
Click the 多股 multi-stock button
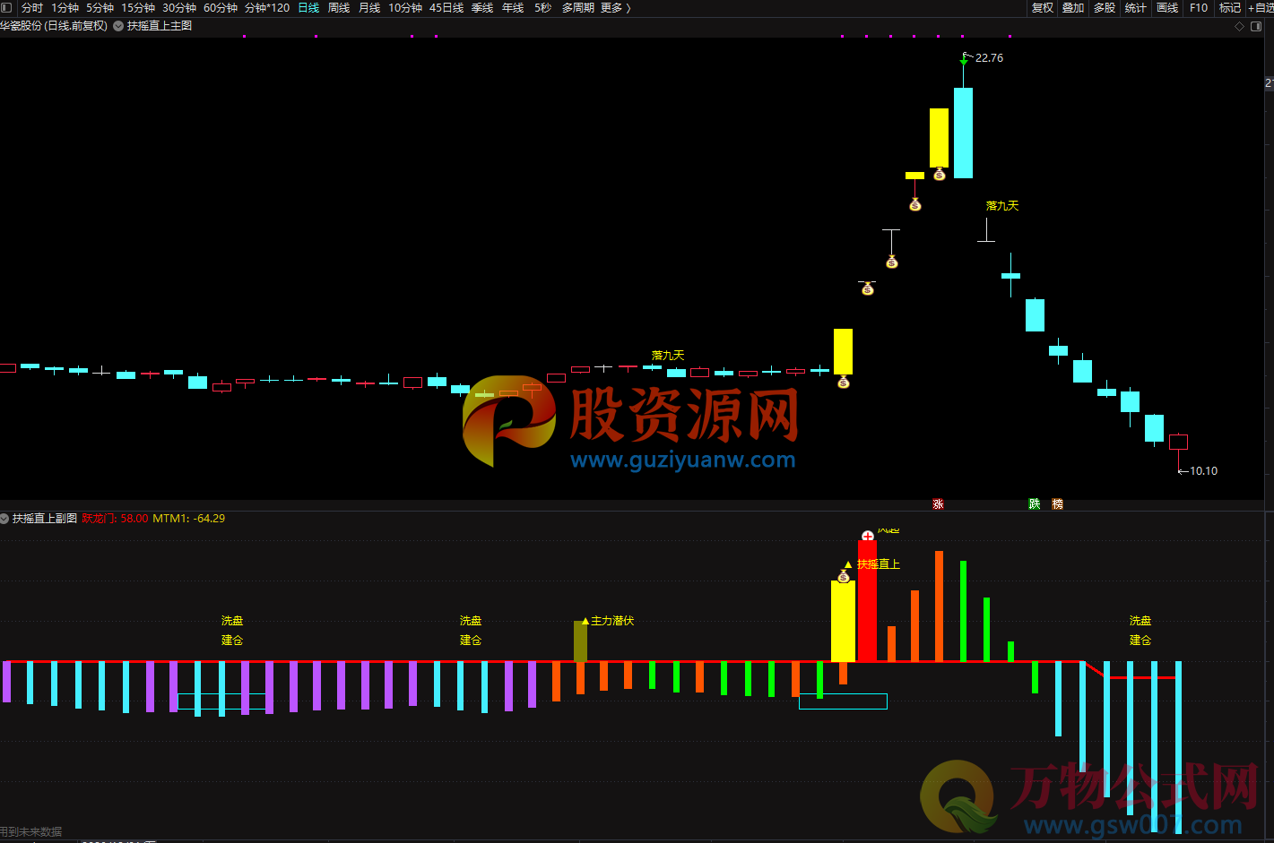tap(1105, 7)
